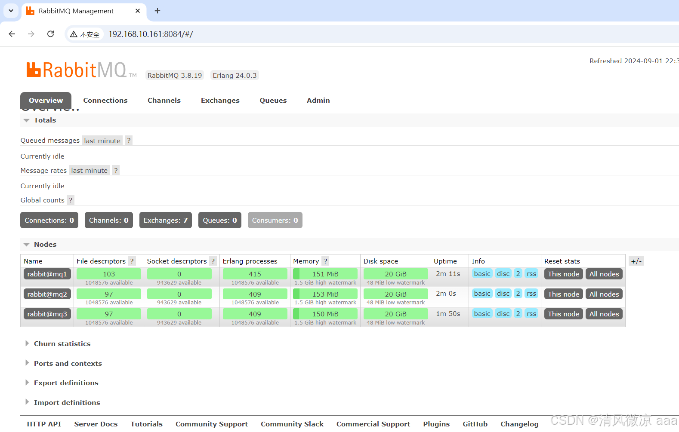Image resolution: width=679 pixels, height=432 pixels.
Task: Open node rabbit@mq1 details
Action: [47, 274]
